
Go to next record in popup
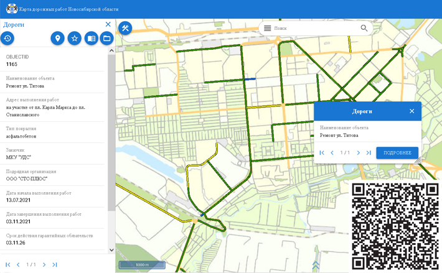click(359, 153)
